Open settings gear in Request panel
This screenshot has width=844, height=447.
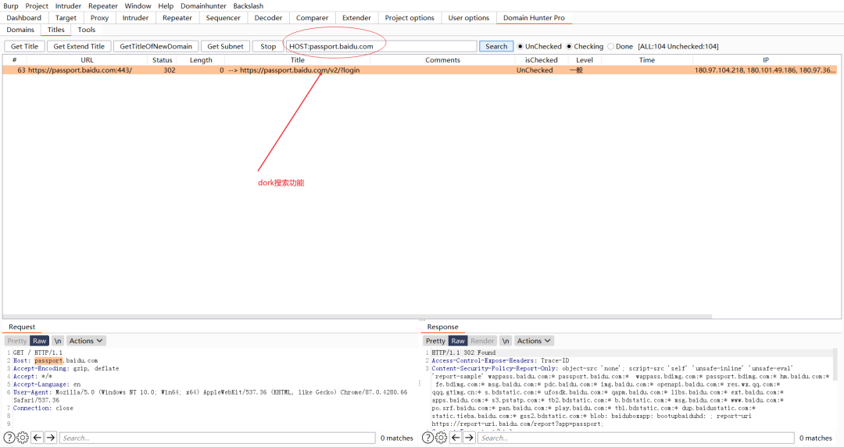23,438
